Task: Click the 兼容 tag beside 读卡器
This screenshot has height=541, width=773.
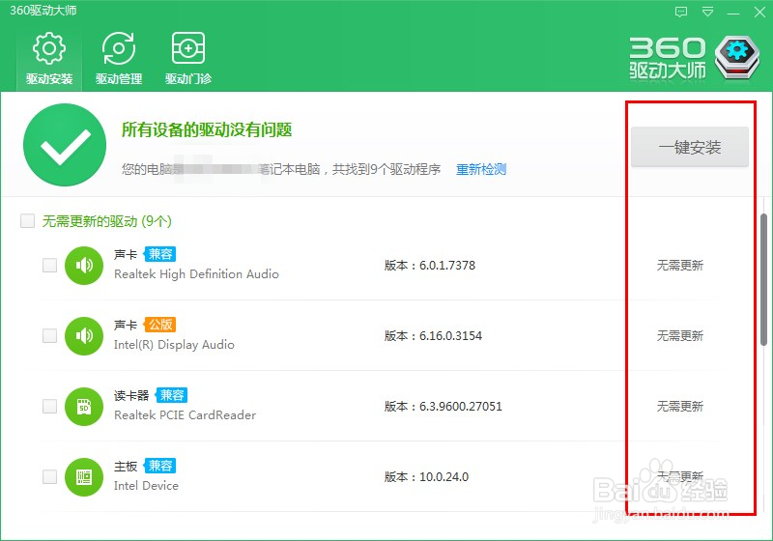Action: (172, 395)
